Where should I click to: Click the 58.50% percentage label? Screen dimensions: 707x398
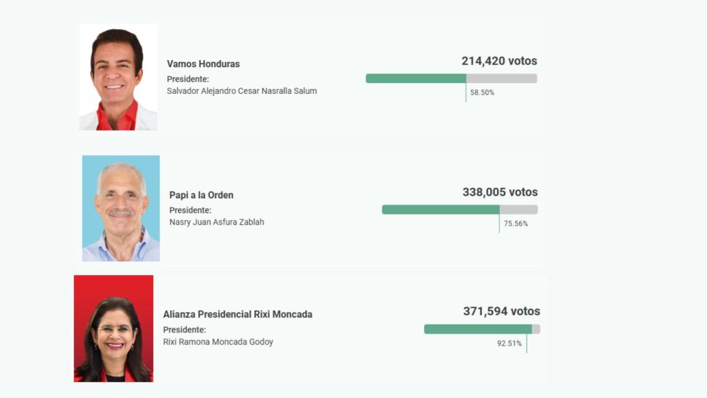coord(482,93)
